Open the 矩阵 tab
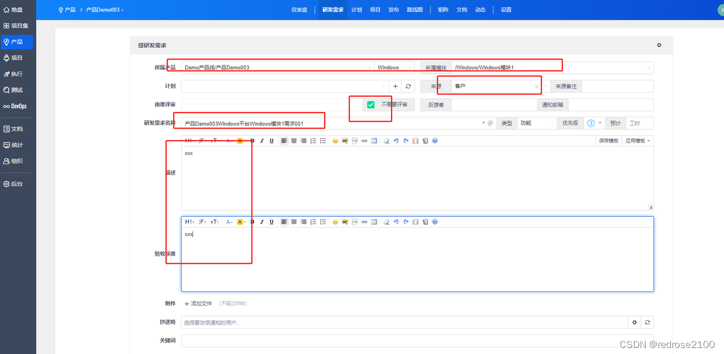The width and height of the screenshot is (724, 354). pyautogui.click(x=443, y=10)
